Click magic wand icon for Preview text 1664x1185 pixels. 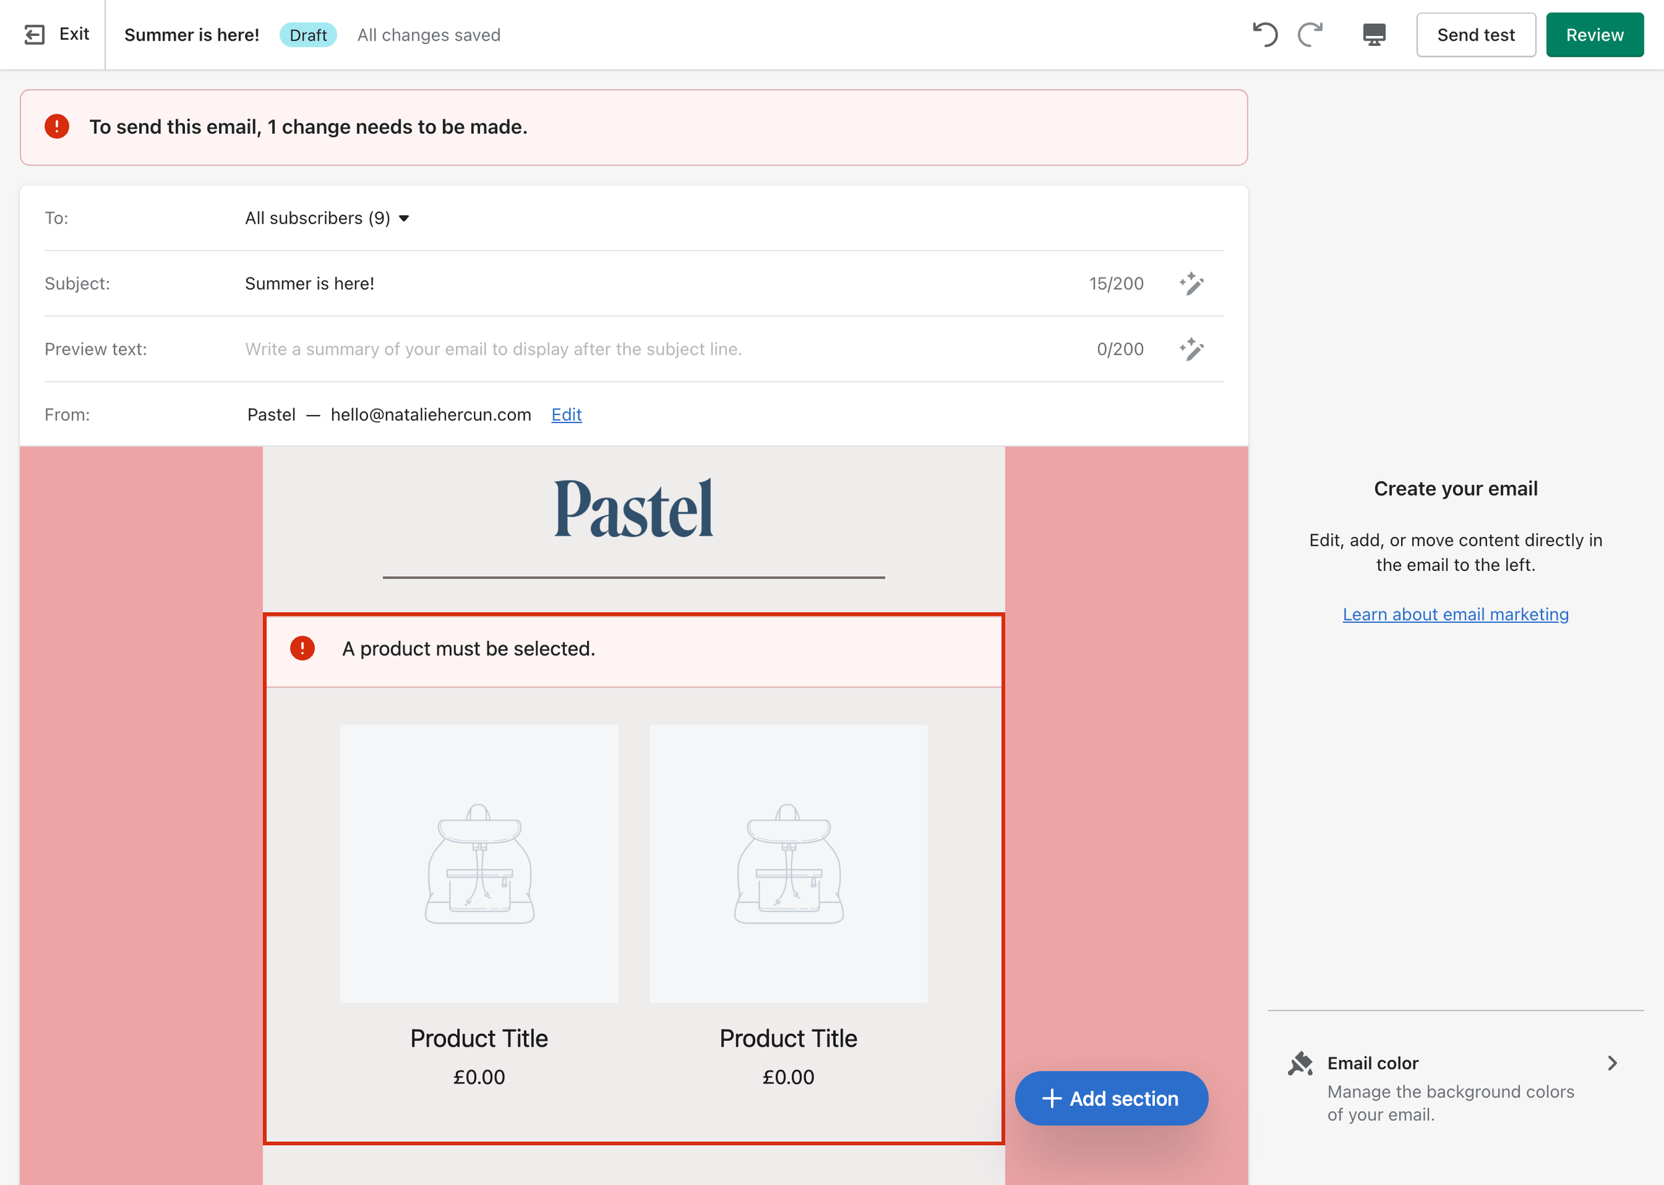pyautogui.click(x=1191, y=349)
